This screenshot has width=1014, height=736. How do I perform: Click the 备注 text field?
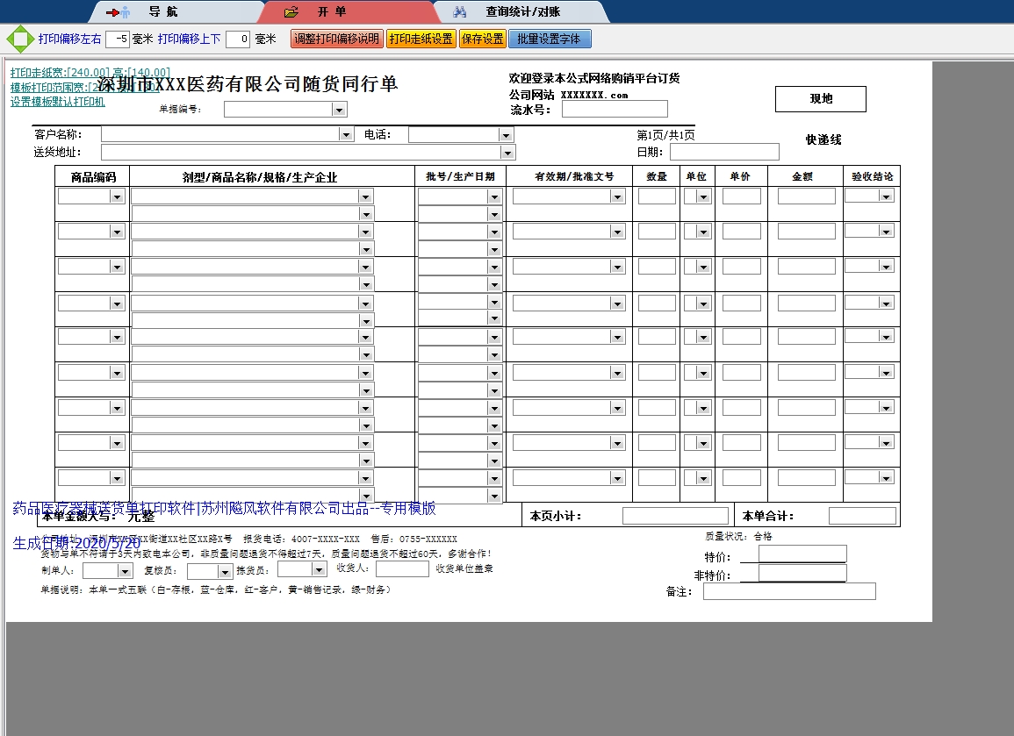(x=788, y=591)
